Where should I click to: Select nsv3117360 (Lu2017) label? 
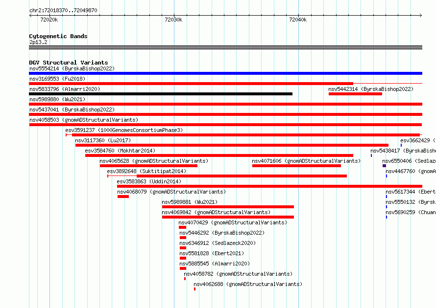103,140
